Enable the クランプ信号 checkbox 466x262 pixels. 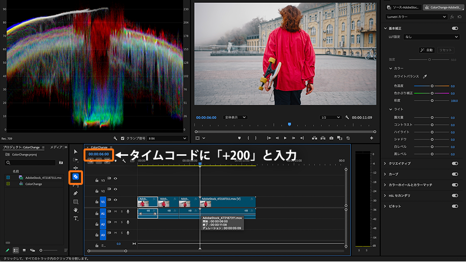(x=122, y=138)
